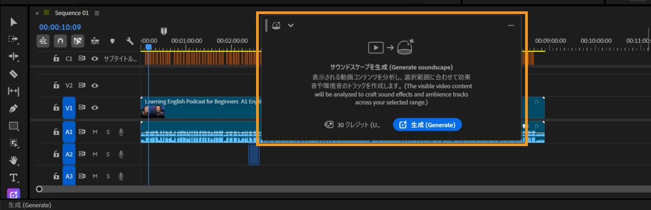The image size is (651, 210).
Task: Click the soundscape icon in the popup header
Action: [x=276, y=25]
